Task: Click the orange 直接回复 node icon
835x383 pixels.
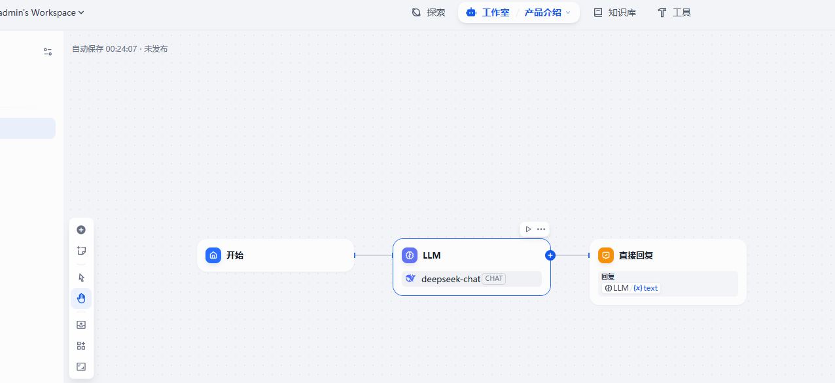Action: 606,255
